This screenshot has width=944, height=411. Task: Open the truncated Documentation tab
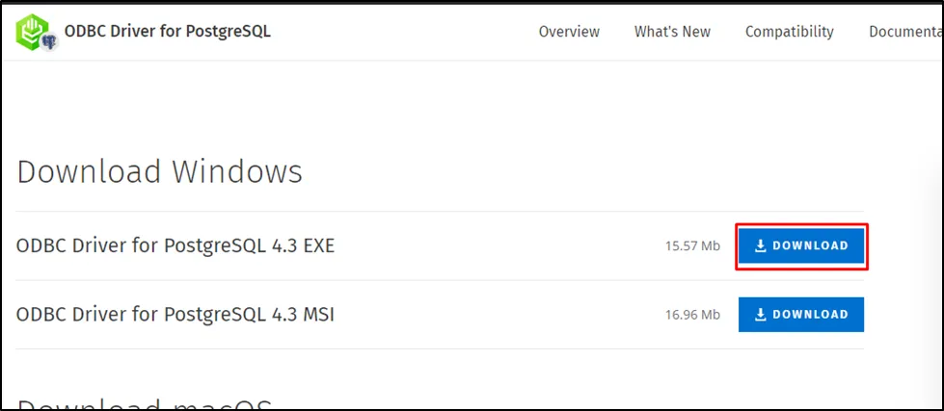click(905, 32)
